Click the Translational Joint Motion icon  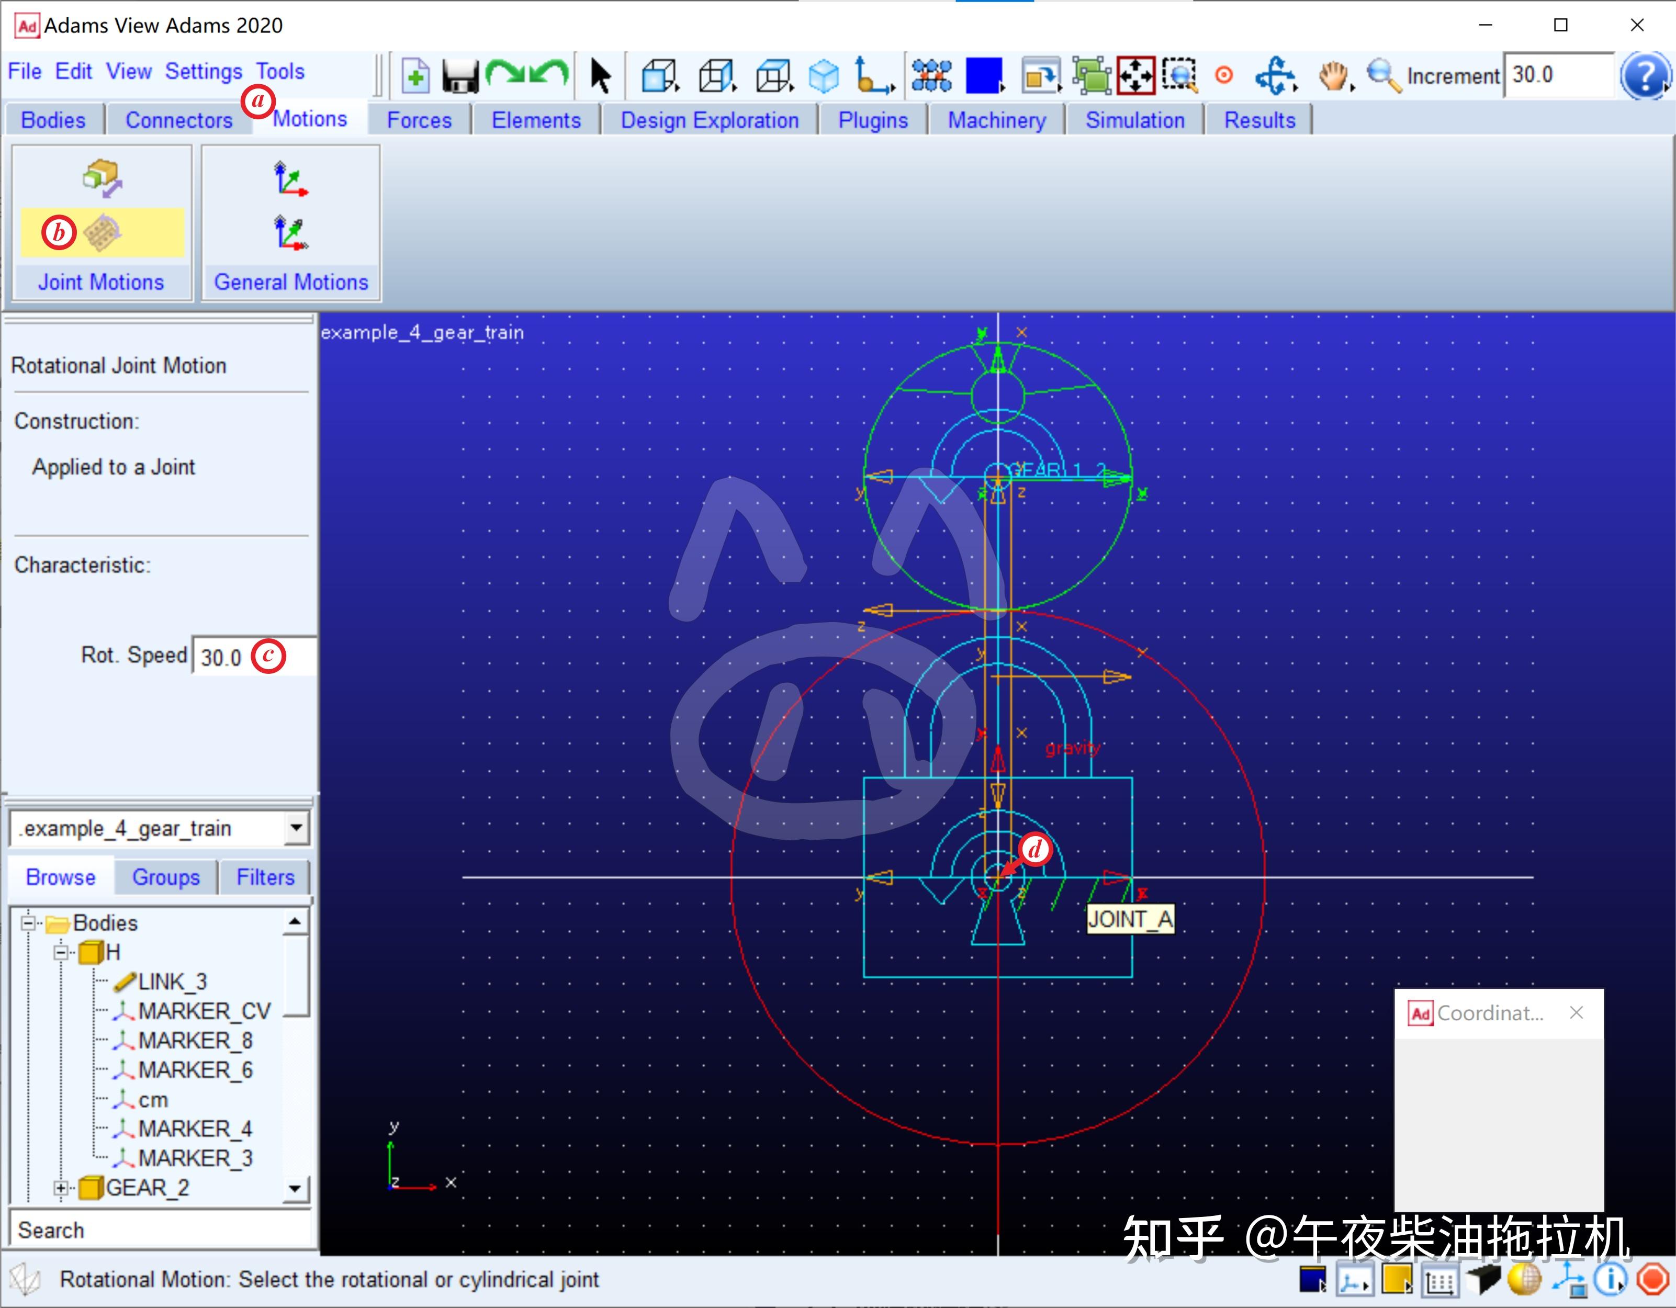click(x=102, y=179)
